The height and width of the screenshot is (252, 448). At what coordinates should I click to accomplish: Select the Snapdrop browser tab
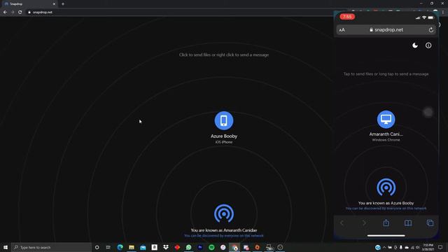coord(29,4)
